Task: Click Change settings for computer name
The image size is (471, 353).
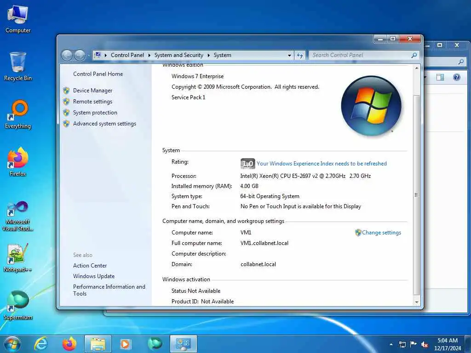Action: click(x=381, y=232)
